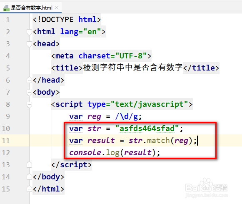The height and width of the screenshot is (204, 242).
Task: Click line number 5 in gutter
Action: click(8, 68)
